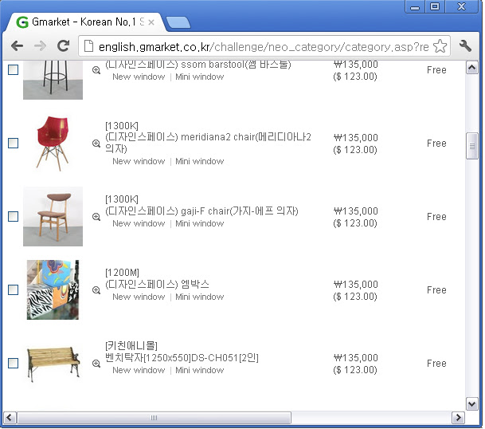Switch to the Gmarket browser tab
Screen dimensions: 485x429
click(x=84, y=22)
